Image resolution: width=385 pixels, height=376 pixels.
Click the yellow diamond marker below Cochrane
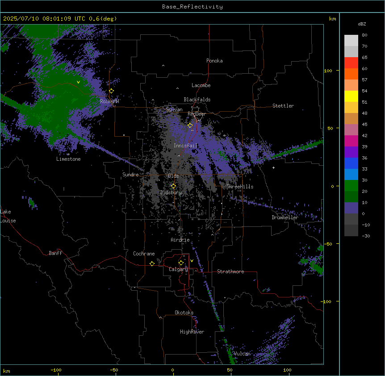click(x=152, y=263)
